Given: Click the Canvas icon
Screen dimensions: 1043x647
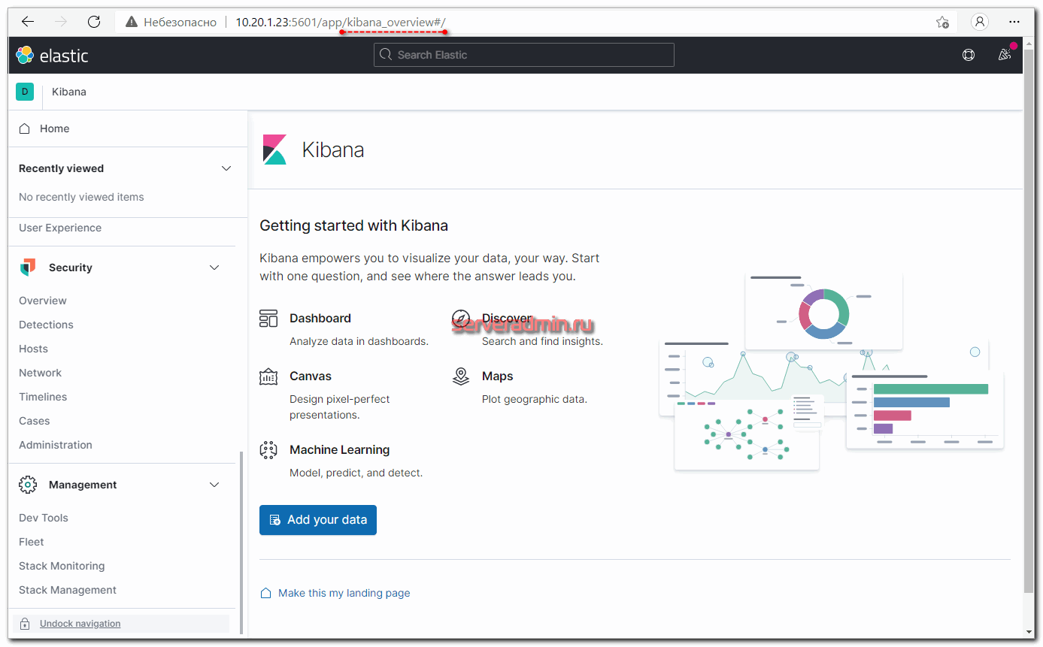Looking at the screenshot, I should (x=268, y=376).
